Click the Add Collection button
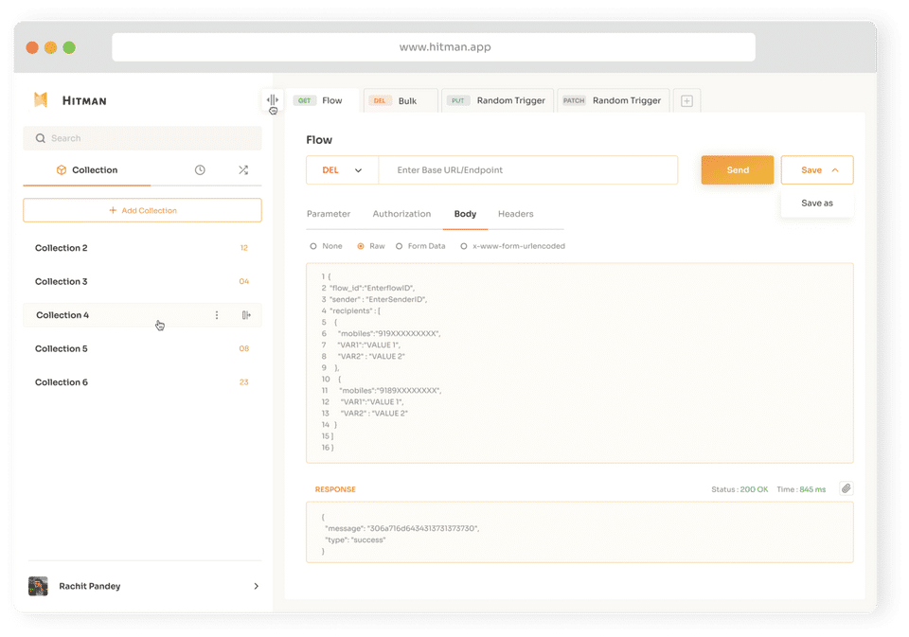Image resolution: width=909 pixels, height=637 pixels. [143, 210]
